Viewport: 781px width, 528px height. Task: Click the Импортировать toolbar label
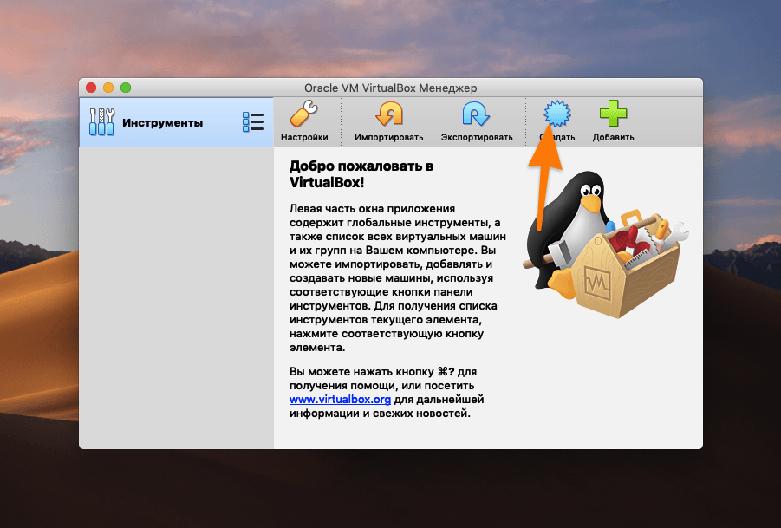pos(388,137)
